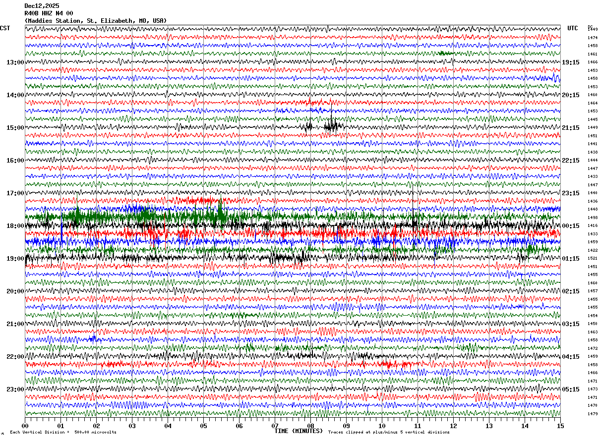Select the DC offset value 1436
Screen dimensions: 600x439
pos(593,201)
